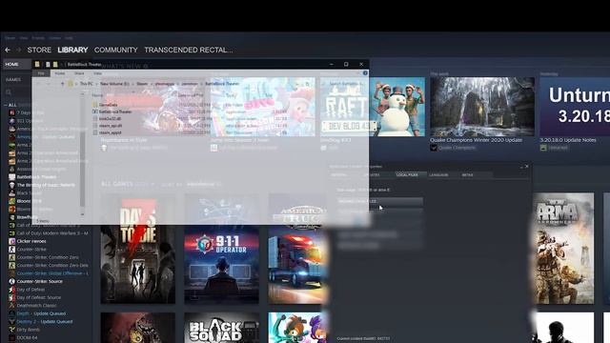This screenshot has height=343, width=610.
Task: Select the LANGUAGE properties tab
Action: 438,175
